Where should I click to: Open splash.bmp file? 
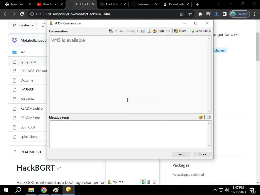coord(29,137)
